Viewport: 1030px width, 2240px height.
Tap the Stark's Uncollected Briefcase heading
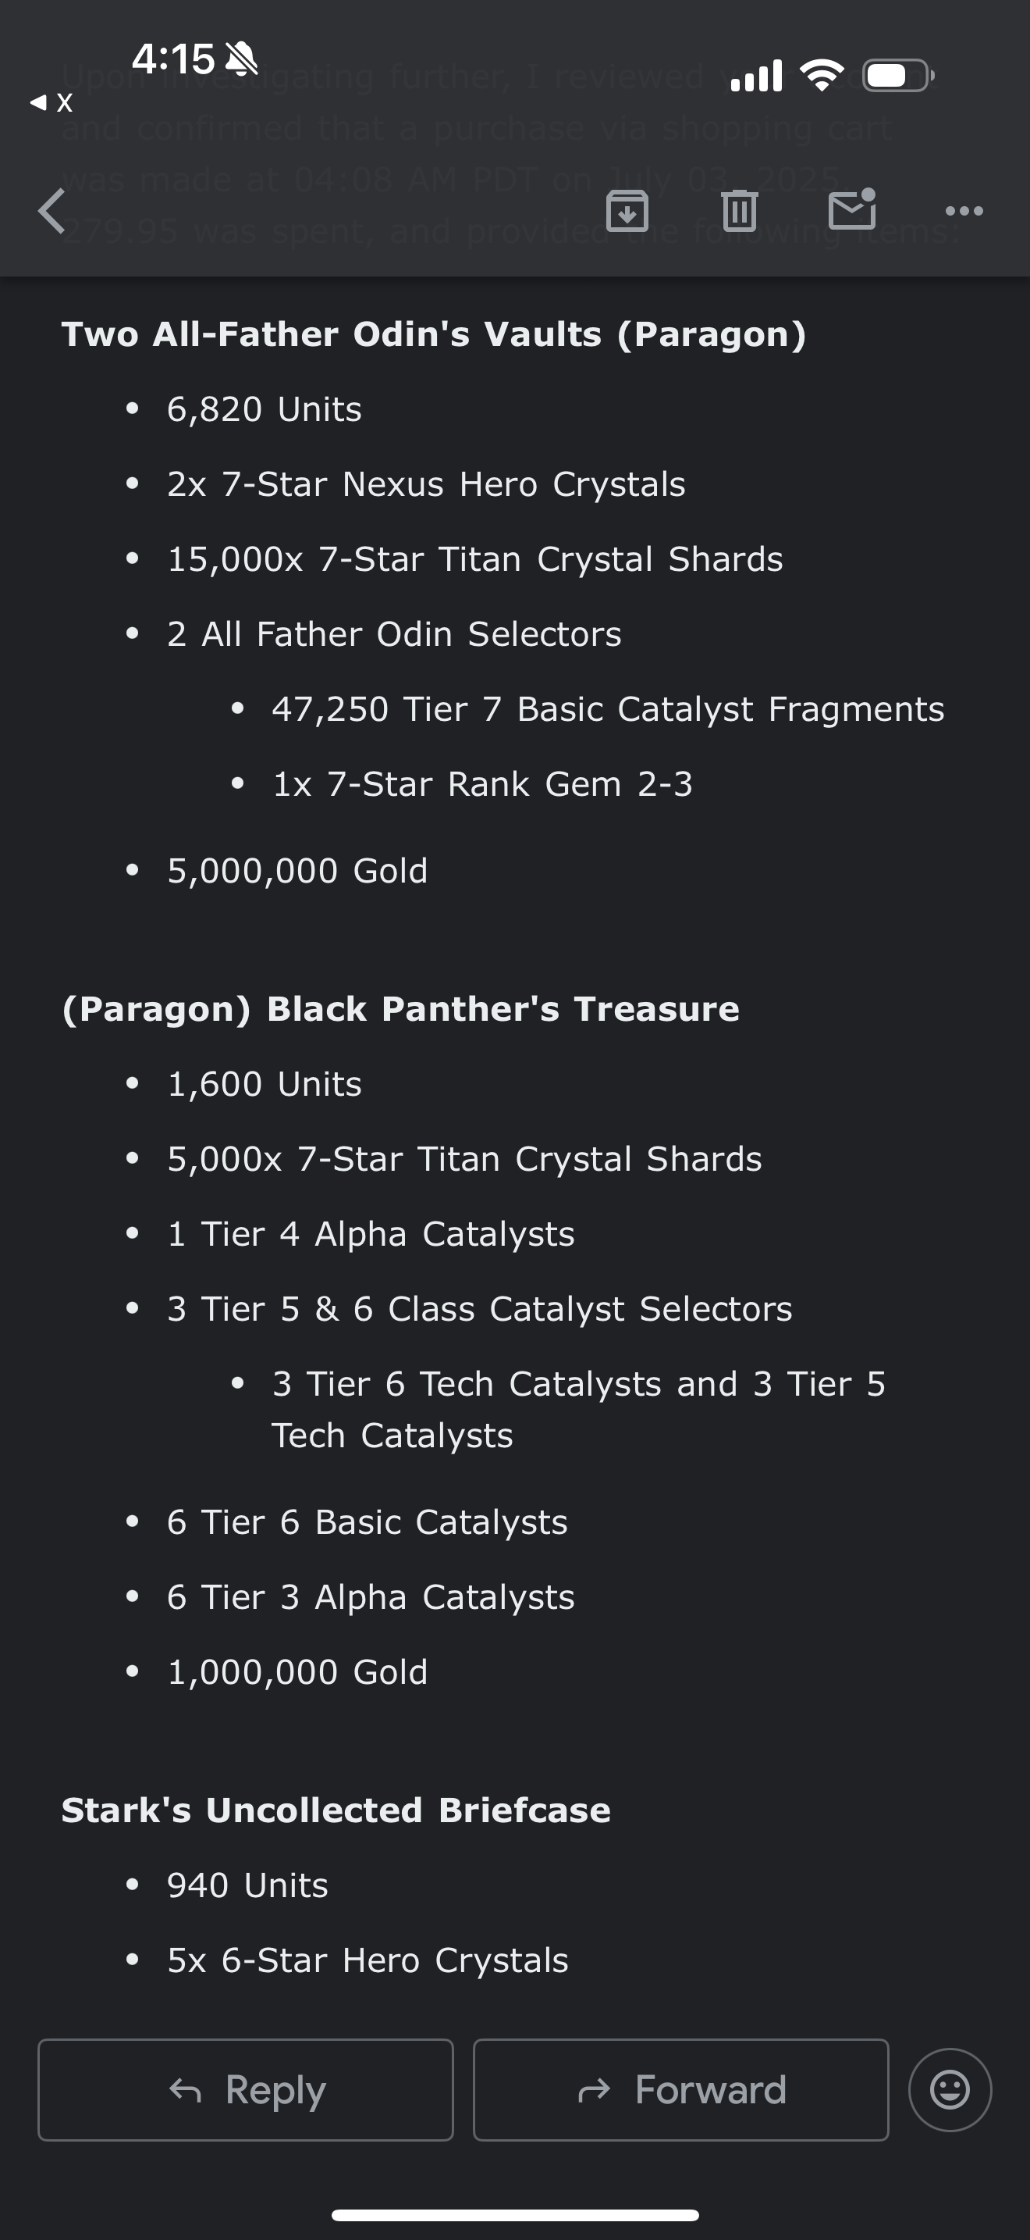point(336,1810)
